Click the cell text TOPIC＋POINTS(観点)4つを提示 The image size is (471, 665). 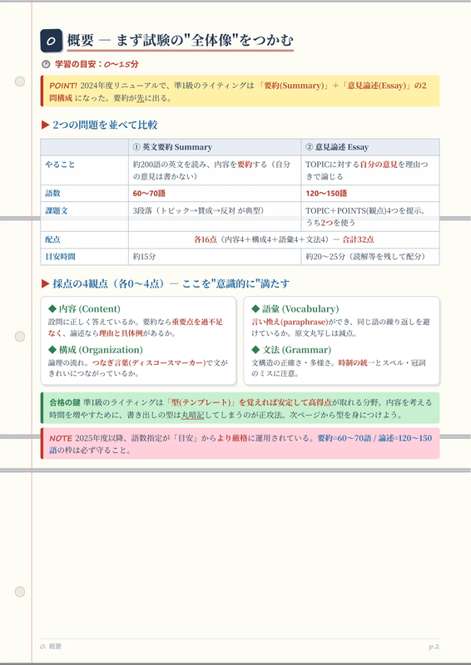point(367,211)
